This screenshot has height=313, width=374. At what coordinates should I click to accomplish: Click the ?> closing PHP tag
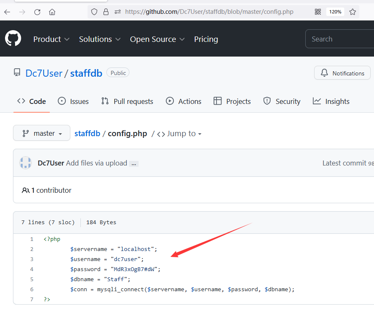[x=47, y=299]
